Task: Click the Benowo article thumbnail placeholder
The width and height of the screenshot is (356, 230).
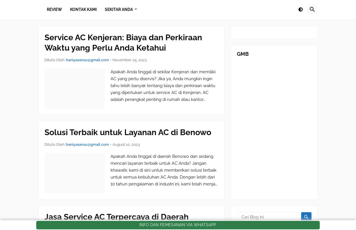Action: click(x=75, y=173)
